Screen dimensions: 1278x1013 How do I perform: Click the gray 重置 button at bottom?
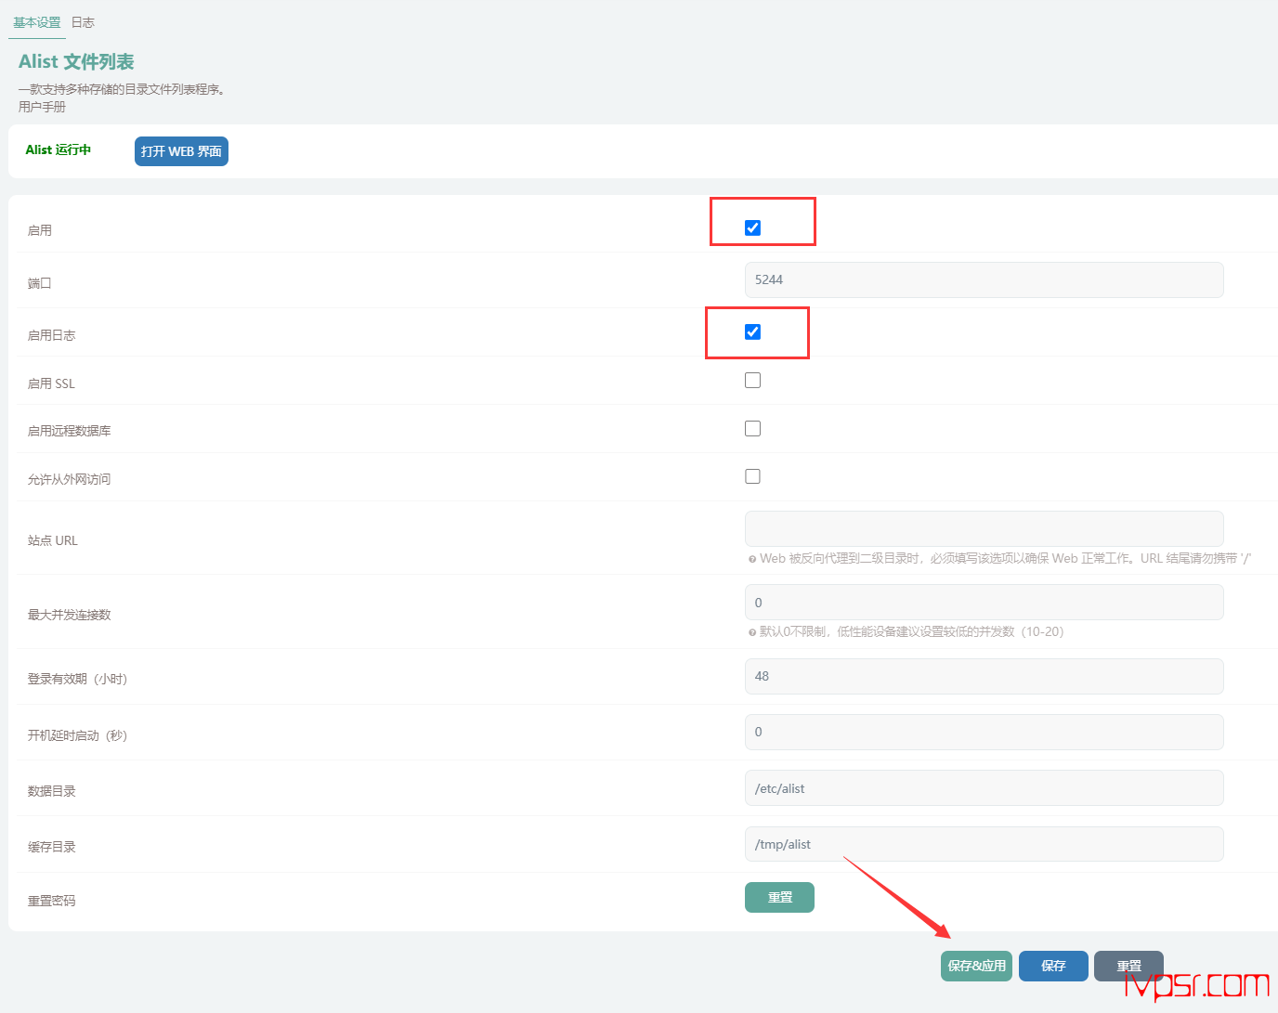(x=1128, y=966)
